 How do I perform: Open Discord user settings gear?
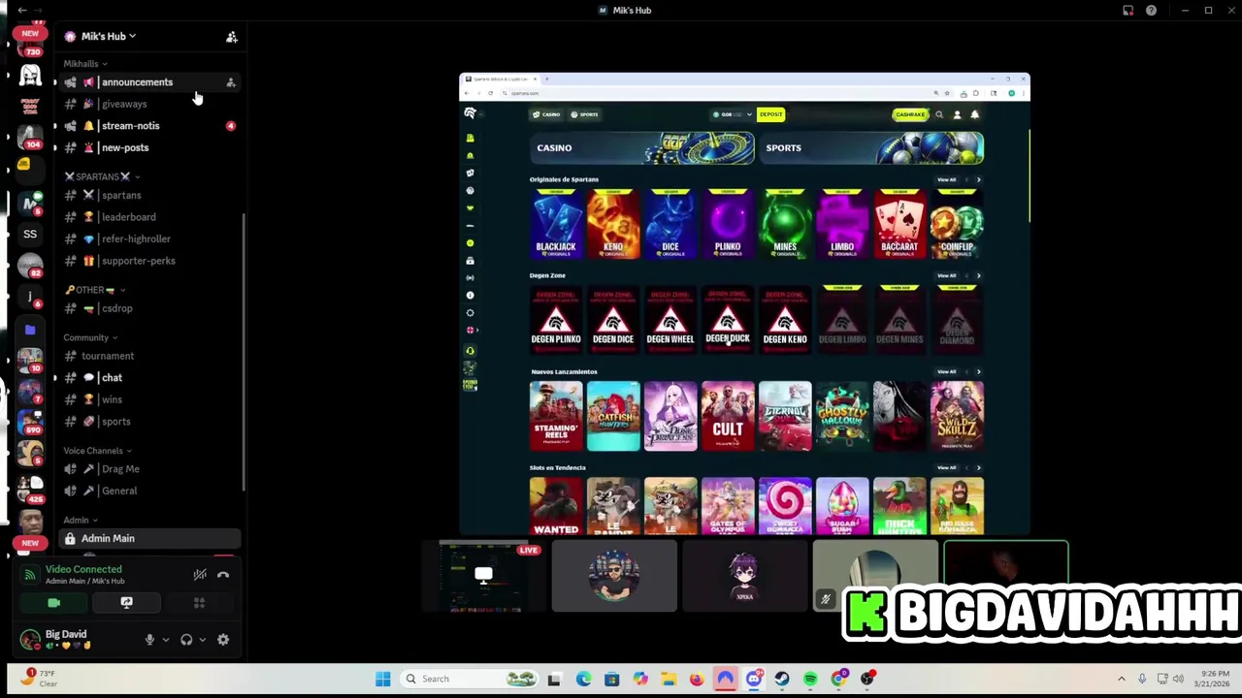(x=223, y=640)
